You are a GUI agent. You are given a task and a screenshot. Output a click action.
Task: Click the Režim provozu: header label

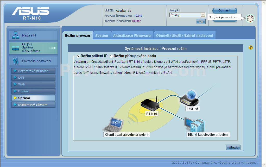[118, 21]
